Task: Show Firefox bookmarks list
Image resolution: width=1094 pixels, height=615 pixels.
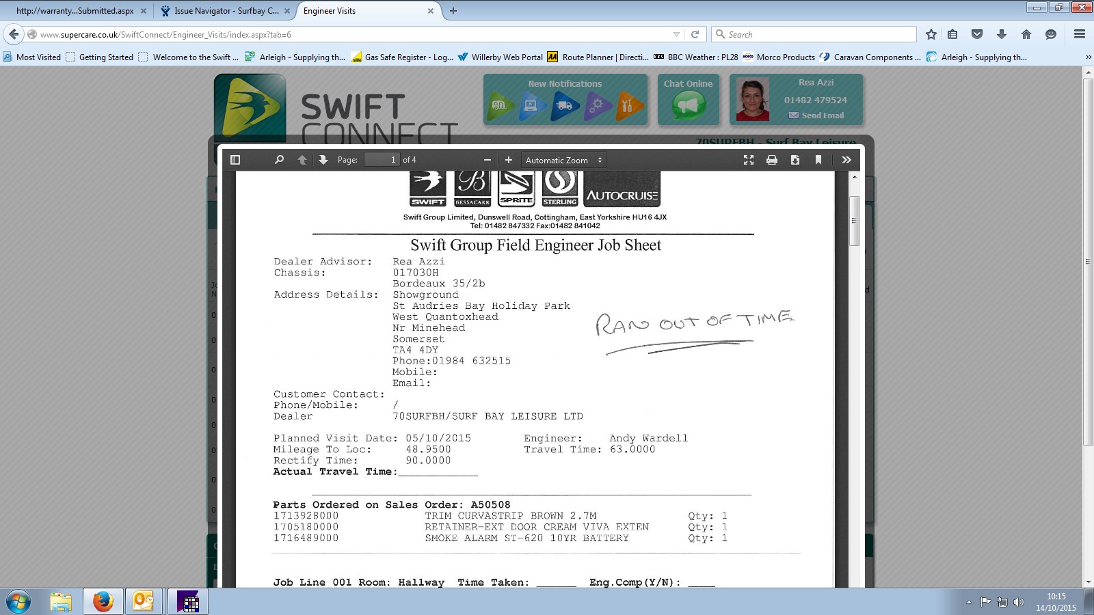Action: pos(952,34)
